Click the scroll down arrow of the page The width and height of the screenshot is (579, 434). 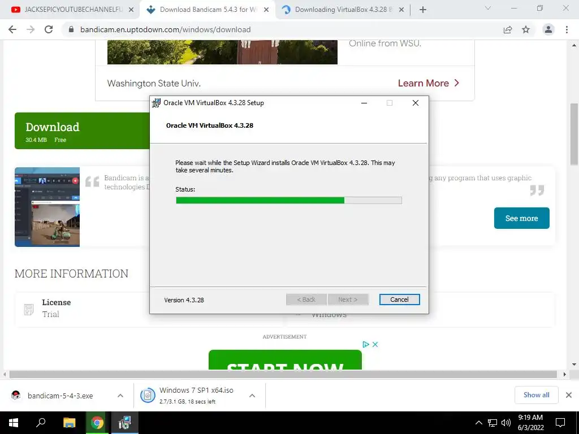[574, 364]
